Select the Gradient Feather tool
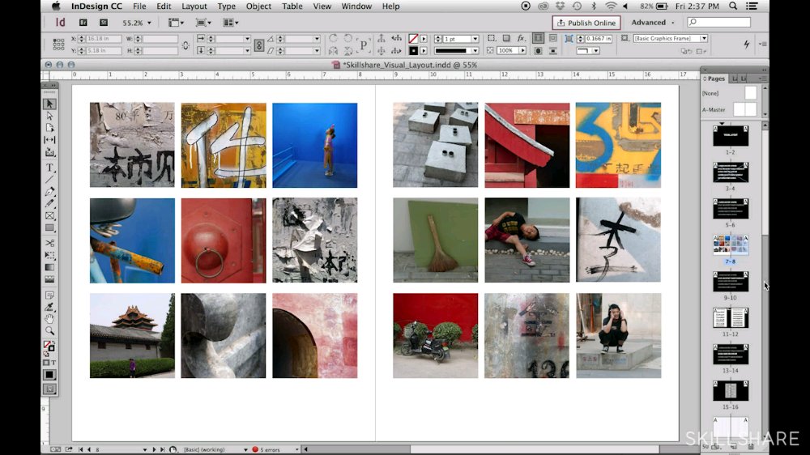Screen dimensions: 810x455 [49, 279]
